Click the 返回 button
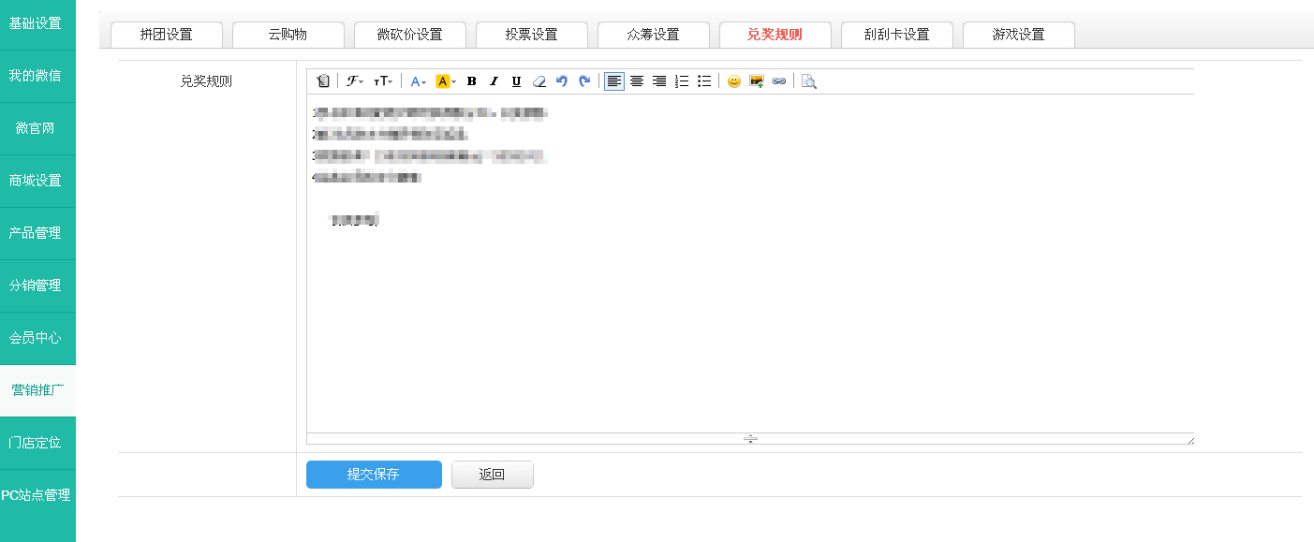Image resolution: width=1314 pixels, height=542 pixels. 492,475
